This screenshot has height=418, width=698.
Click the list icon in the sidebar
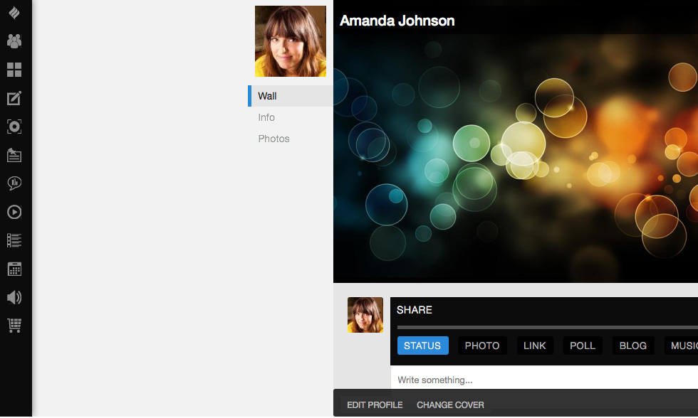click(14, 240)
